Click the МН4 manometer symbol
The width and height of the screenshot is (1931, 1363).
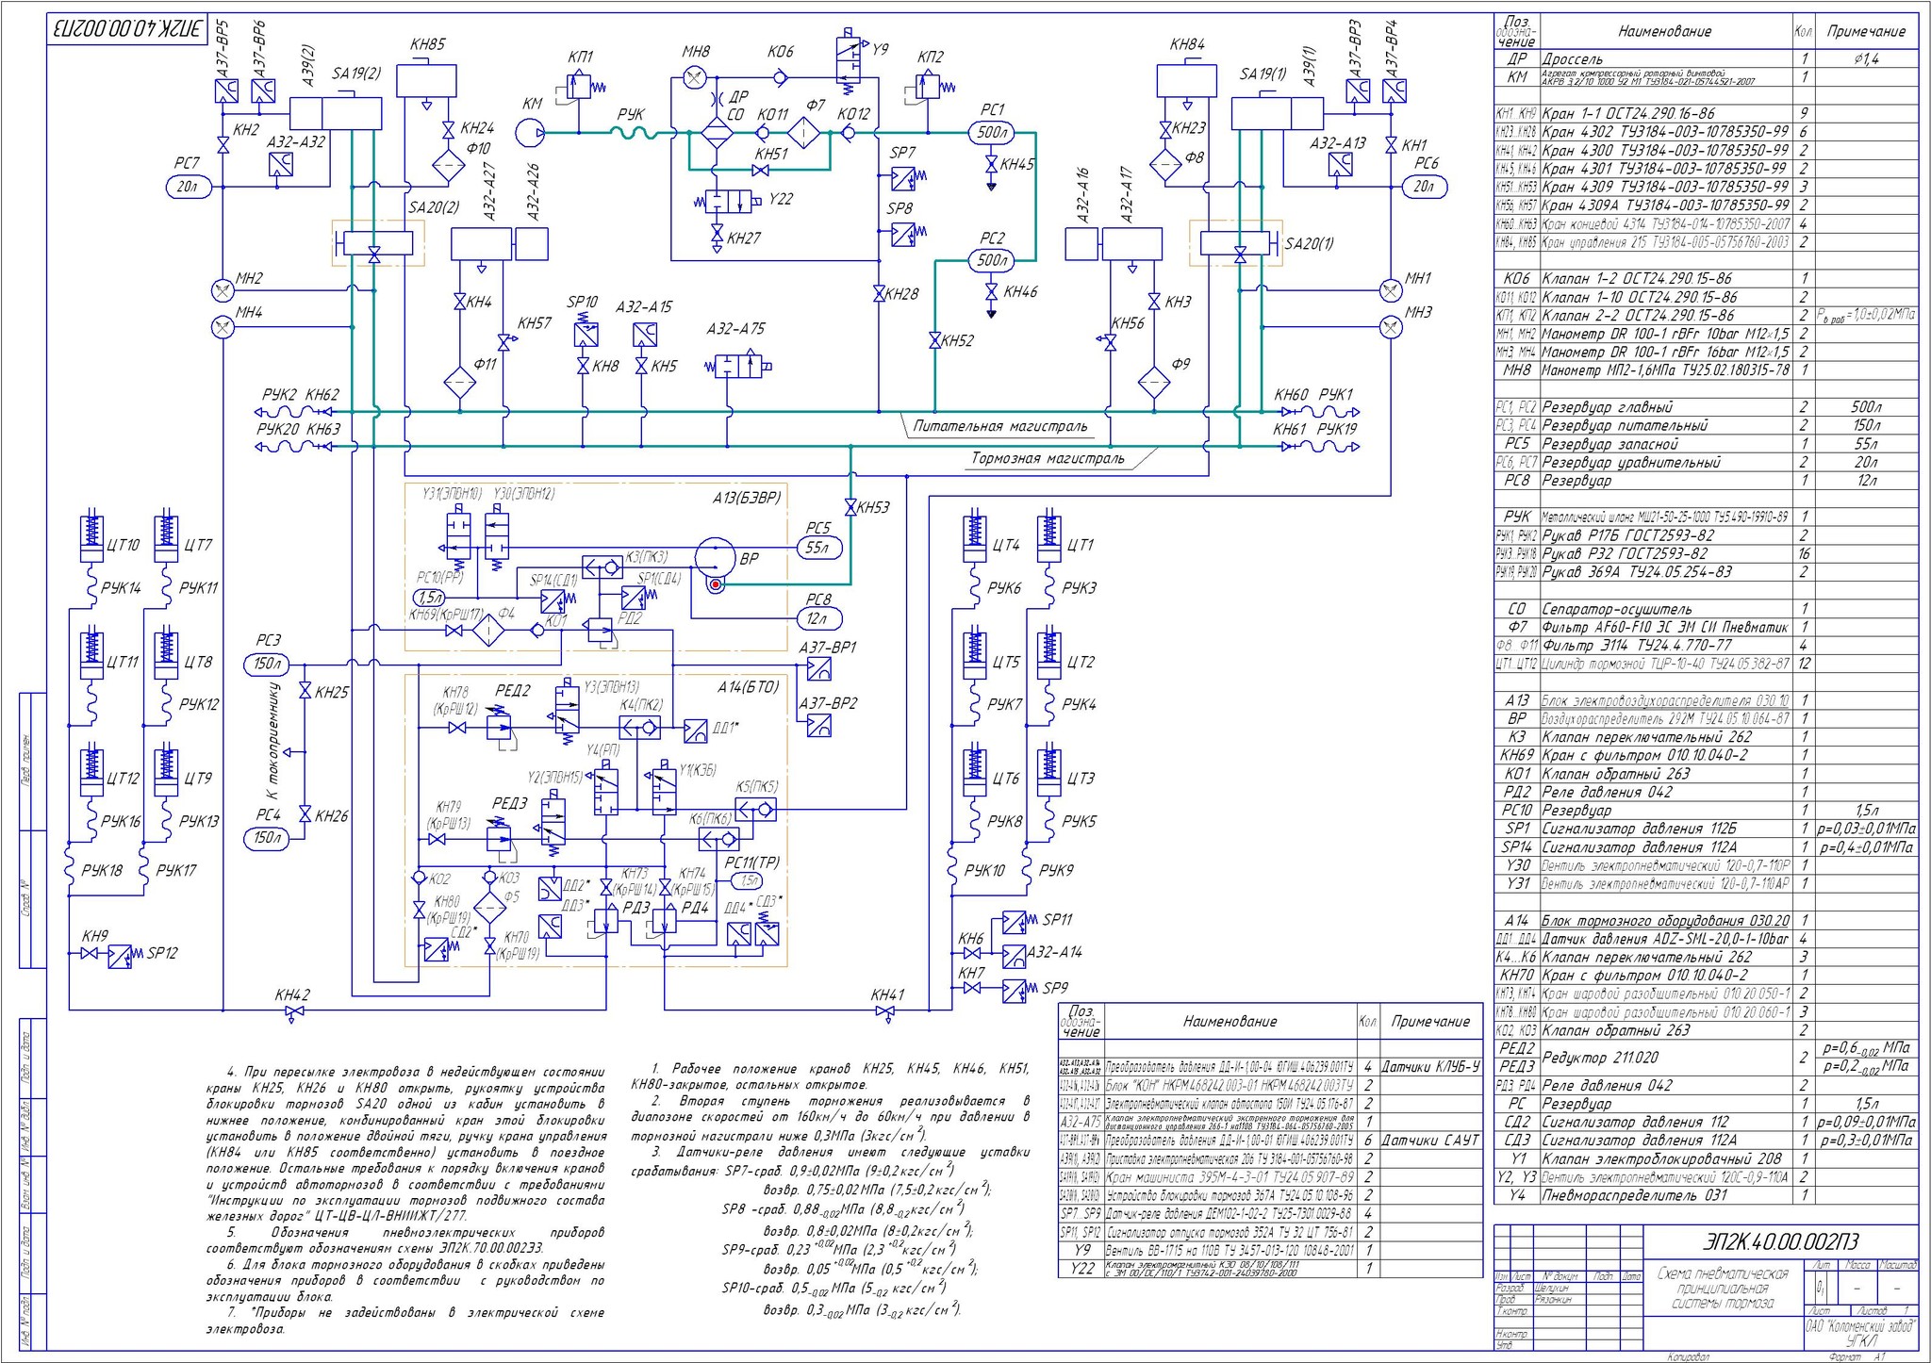[223, 327]
